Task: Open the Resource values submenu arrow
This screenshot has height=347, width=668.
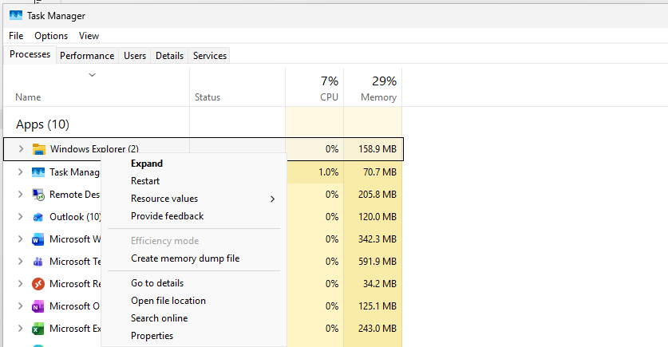Action: (273, 199)
